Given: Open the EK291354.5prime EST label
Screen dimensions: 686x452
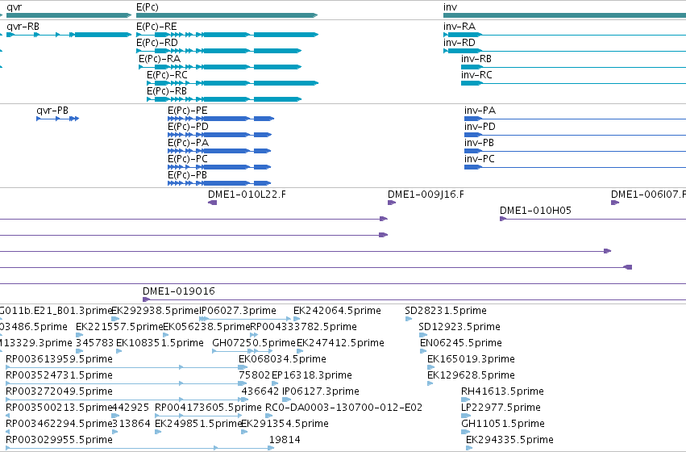Looking at the screenshot, I should pyautogui.click(x=285, y=424).
